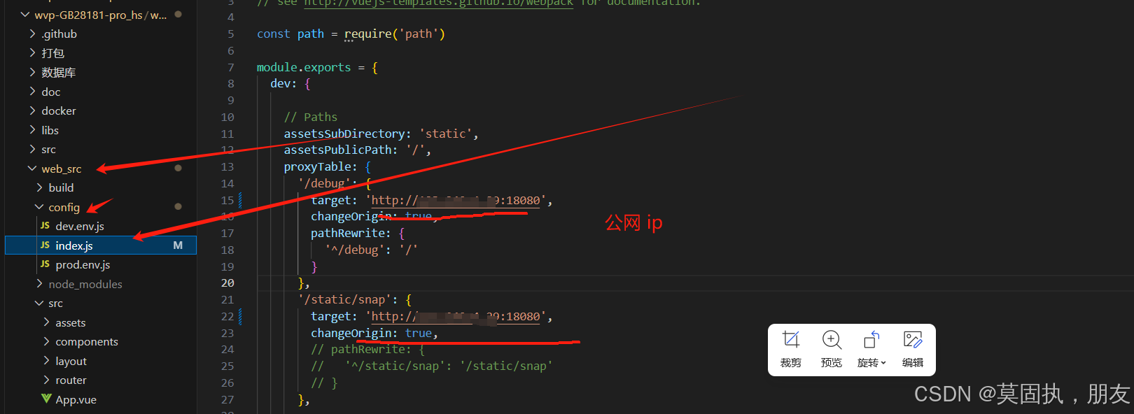
Task: Click the JS icon beside prod.env.js
Action: point(45,264)
